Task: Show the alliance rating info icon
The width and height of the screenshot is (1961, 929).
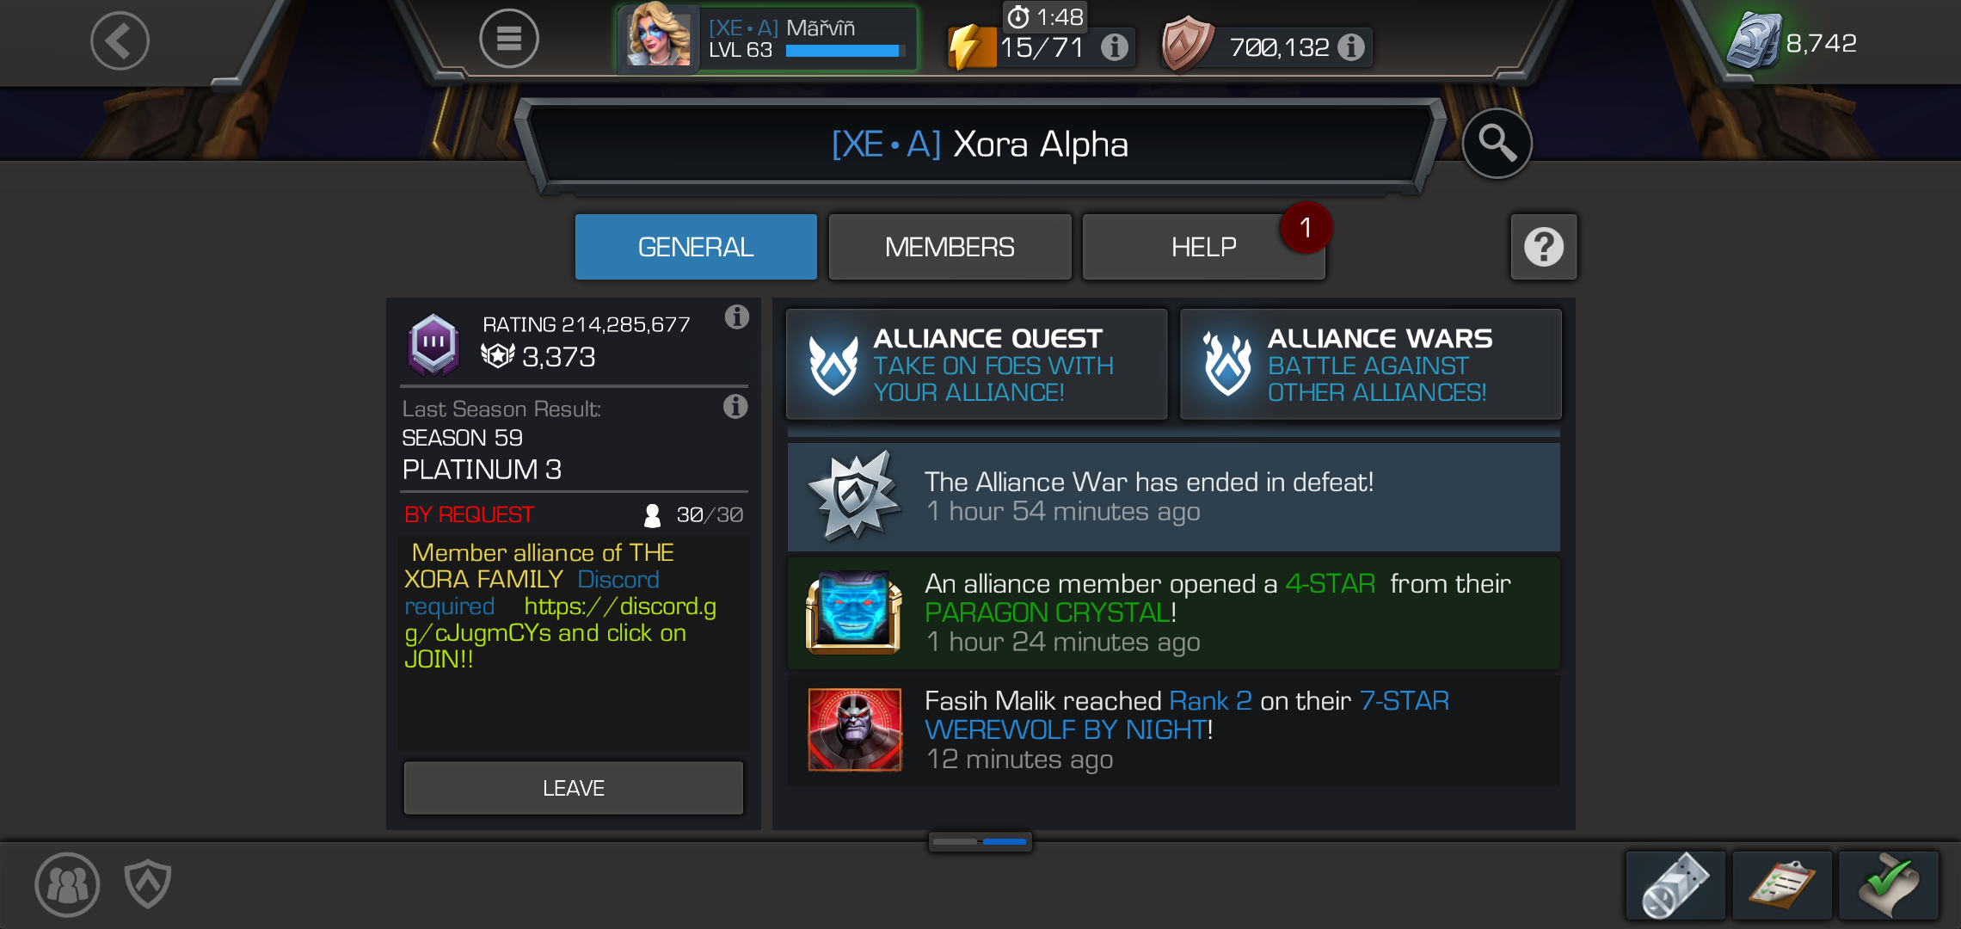Action: coord(736,317)
